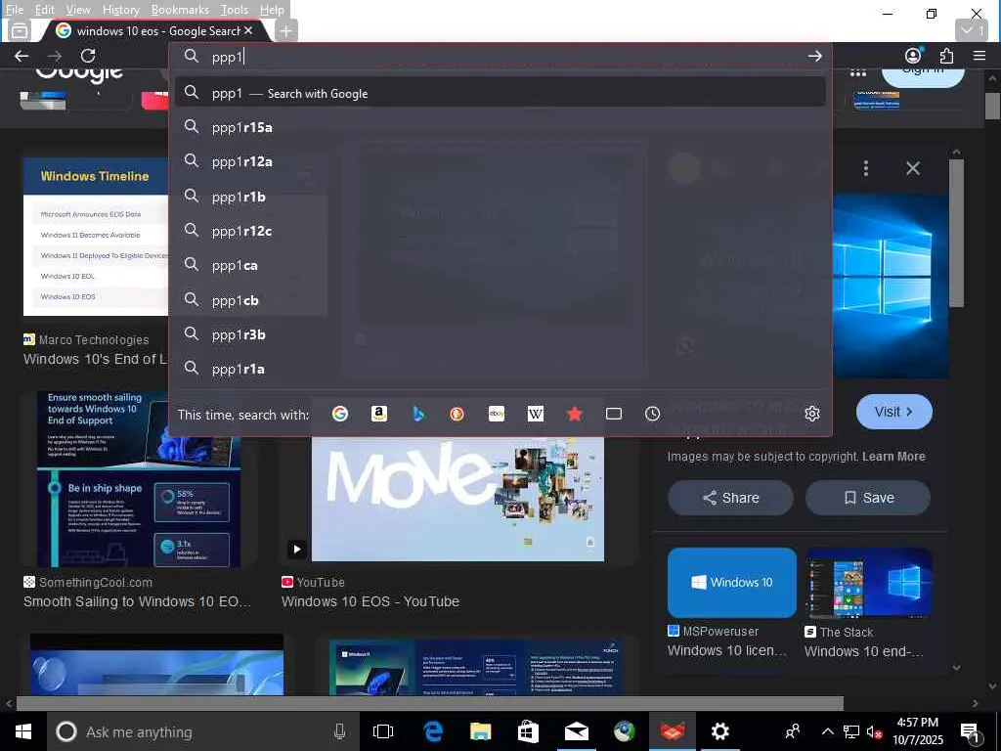Search open tabs using the tab icon

click(614, 414)
